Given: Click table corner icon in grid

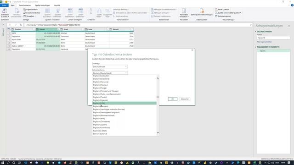Looking at the screenshot, I should 9,29.
